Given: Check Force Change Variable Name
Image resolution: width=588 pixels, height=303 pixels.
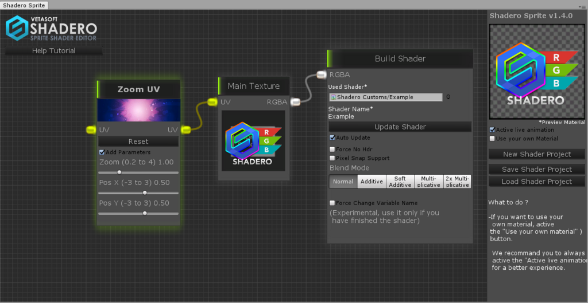Looking at the screenshot, I should (332, 203).
